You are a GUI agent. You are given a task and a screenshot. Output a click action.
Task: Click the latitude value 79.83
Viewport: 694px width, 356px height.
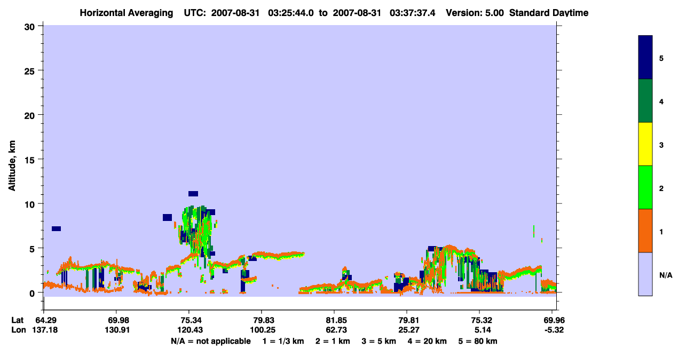[x=262, y=320]
